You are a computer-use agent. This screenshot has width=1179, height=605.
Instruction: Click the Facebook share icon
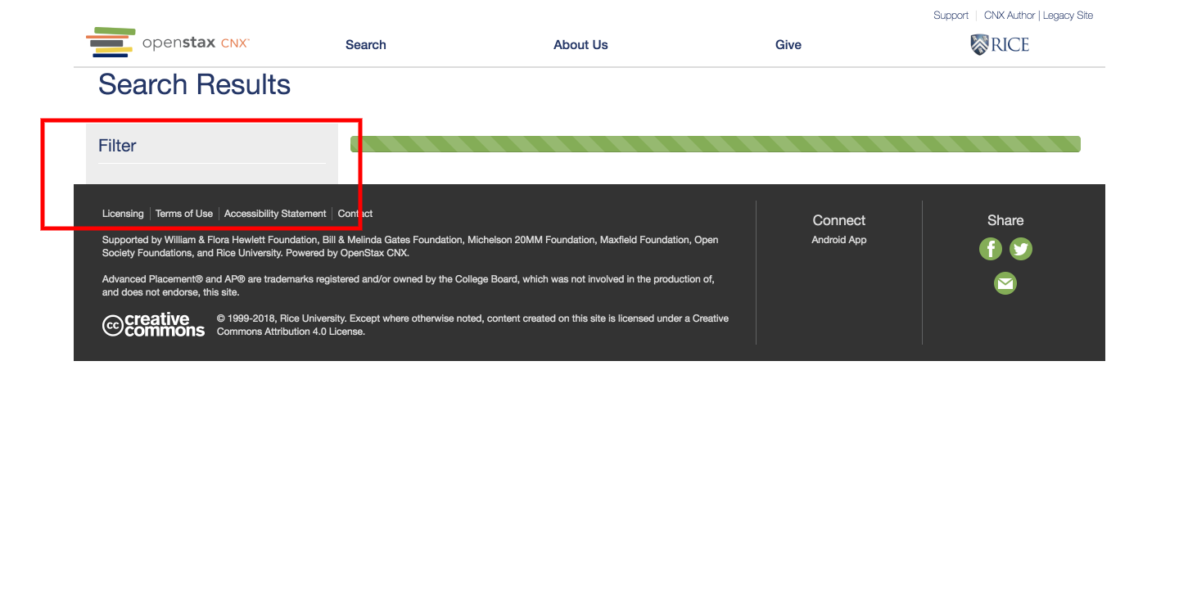tap(991, 249)
